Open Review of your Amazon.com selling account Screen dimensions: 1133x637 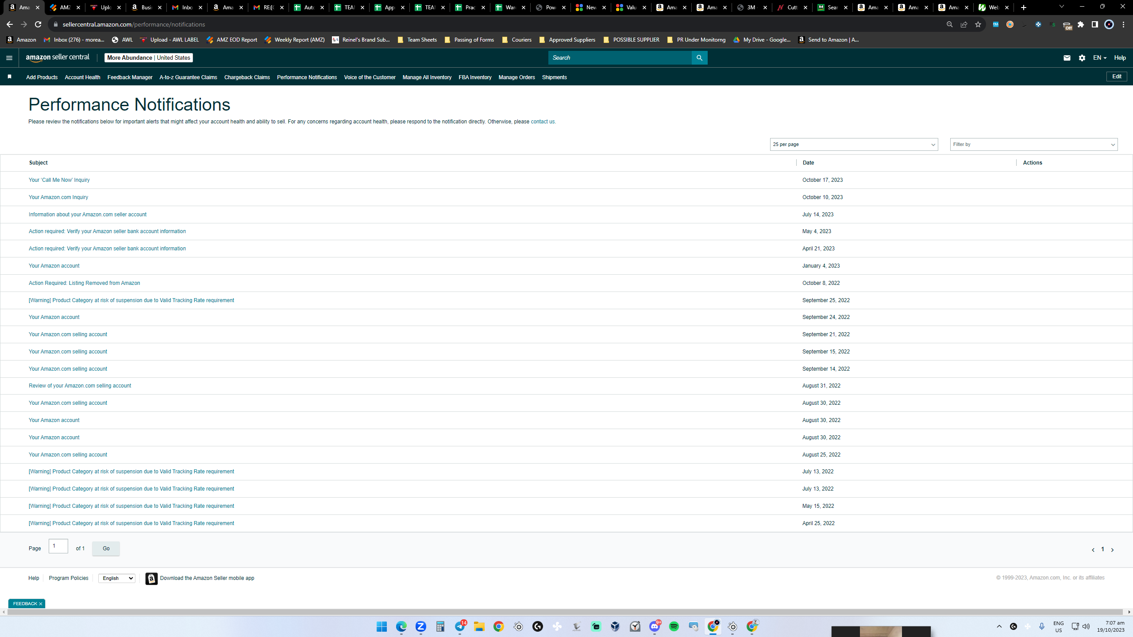pyautogui.click(x=80, y=386)
